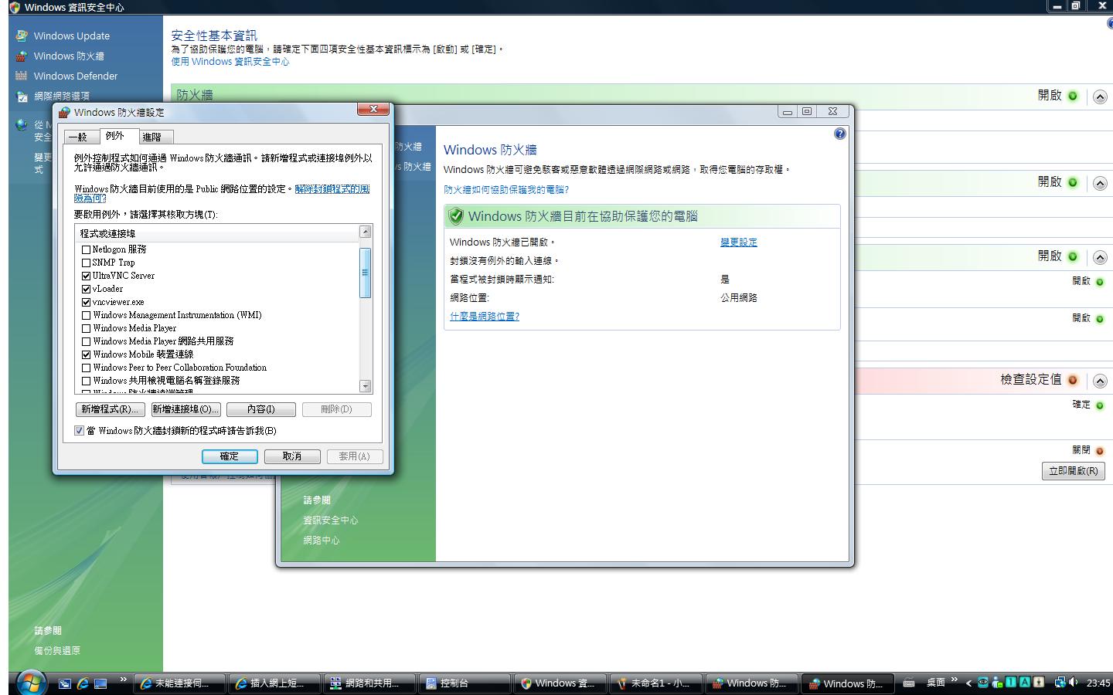Viewport: 1113px width, 695px height.
Task: Open 防火牆如何協助保護我的電腦? link
Action: [506, 190]
